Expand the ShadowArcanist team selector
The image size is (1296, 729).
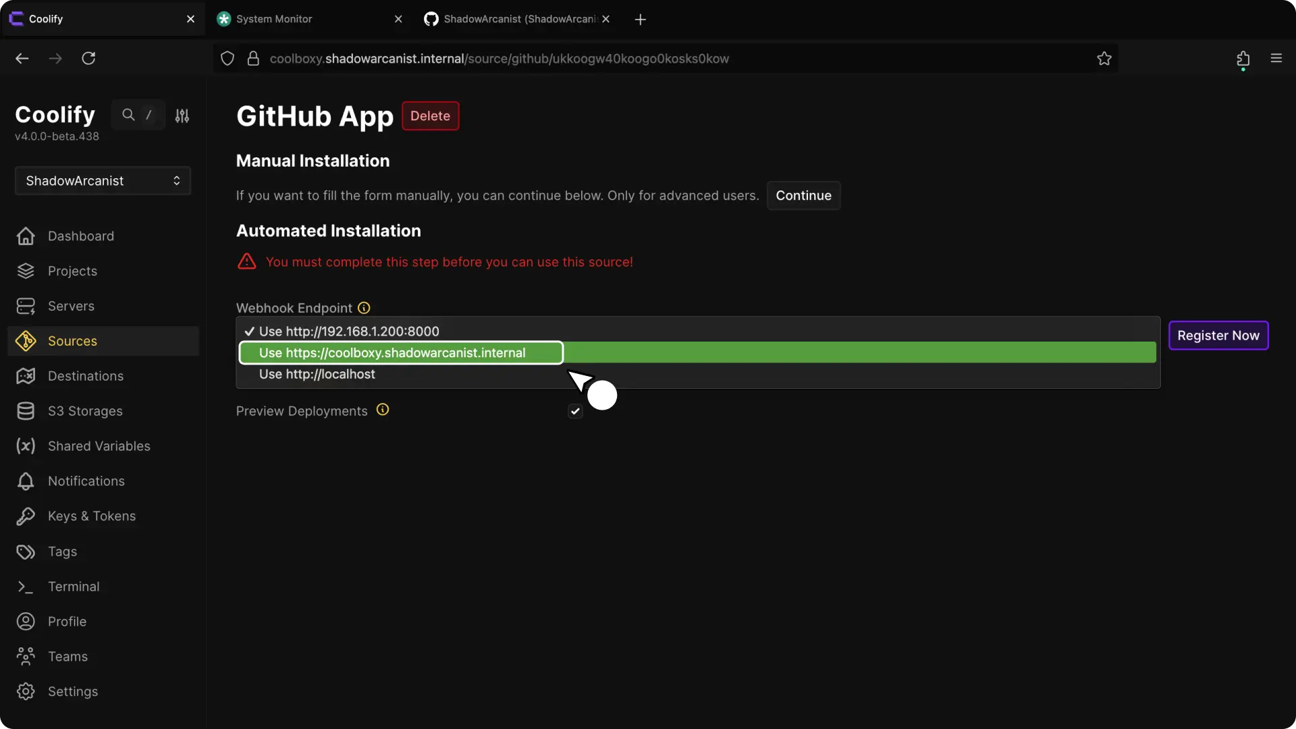coord(103,181)
